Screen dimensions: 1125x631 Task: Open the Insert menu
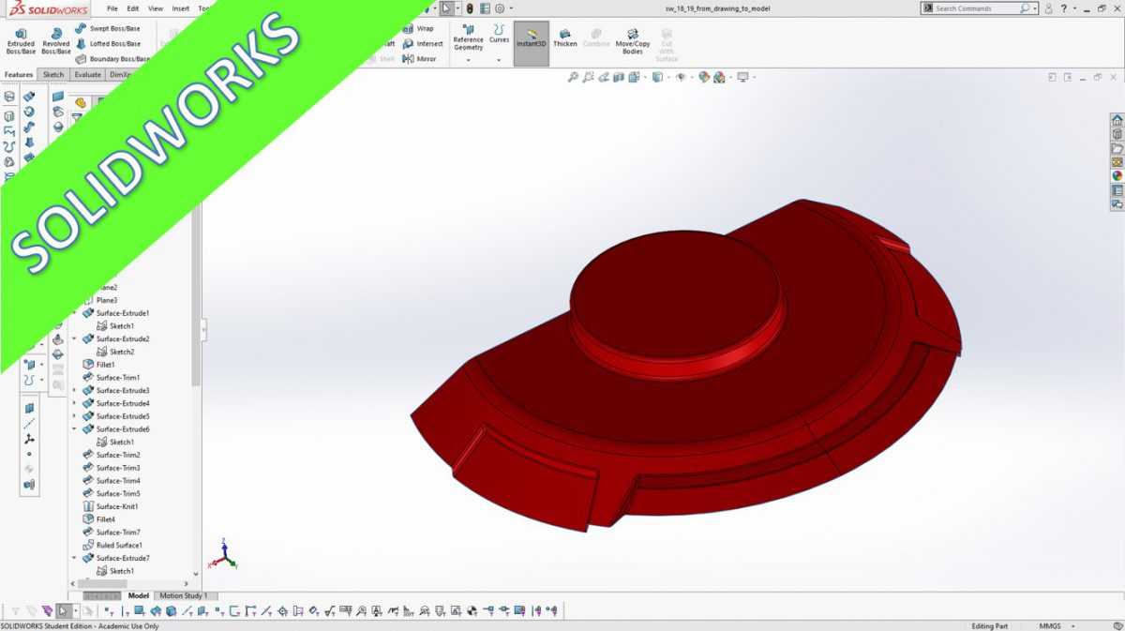pyautogui.click(x=180, y=8)
